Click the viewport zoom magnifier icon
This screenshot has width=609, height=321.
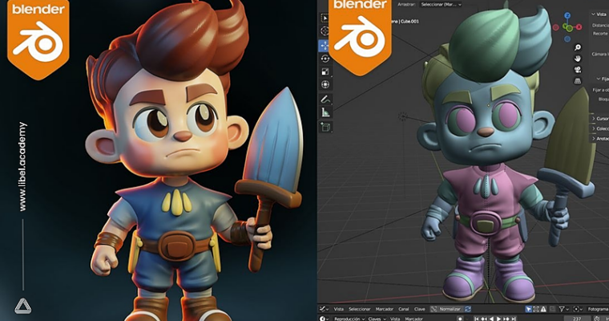pos(578,47)
